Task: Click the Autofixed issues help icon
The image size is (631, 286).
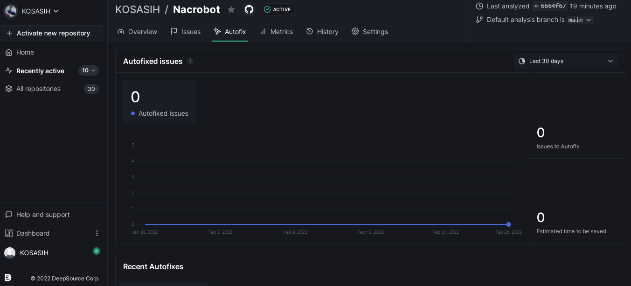Action: click(x=190, y=61)
